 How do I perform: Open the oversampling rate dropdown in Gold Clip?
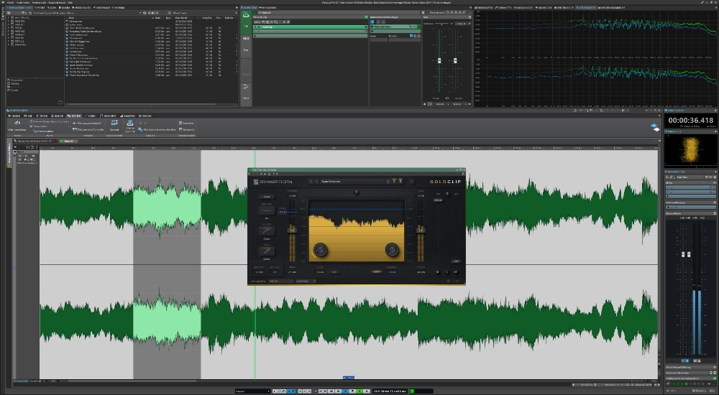(281, 281)
